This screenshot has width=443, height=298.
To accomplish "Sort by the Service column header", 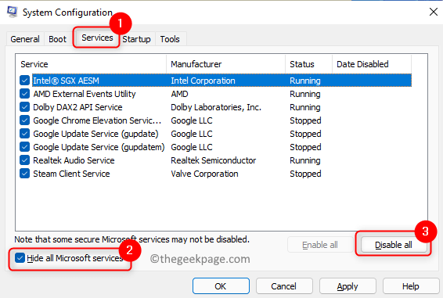I will pyautogui.click(x=91, y=64).
